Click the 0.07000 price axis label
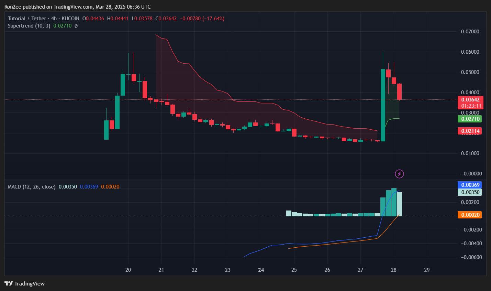 click(470, 32)
